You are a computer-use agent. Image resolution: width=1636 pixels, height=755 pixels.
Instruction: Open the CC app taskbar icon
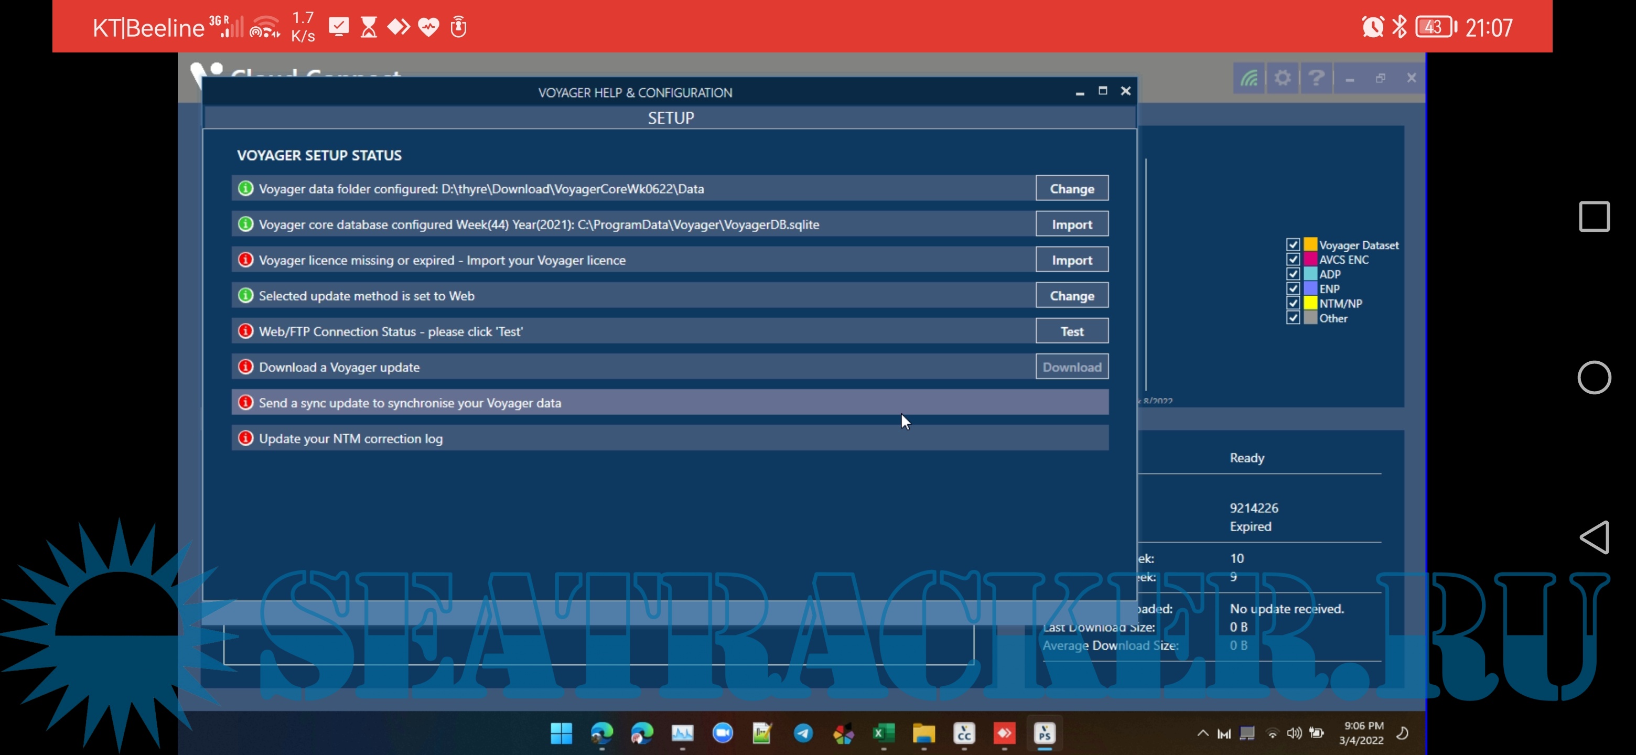point(964,734)
